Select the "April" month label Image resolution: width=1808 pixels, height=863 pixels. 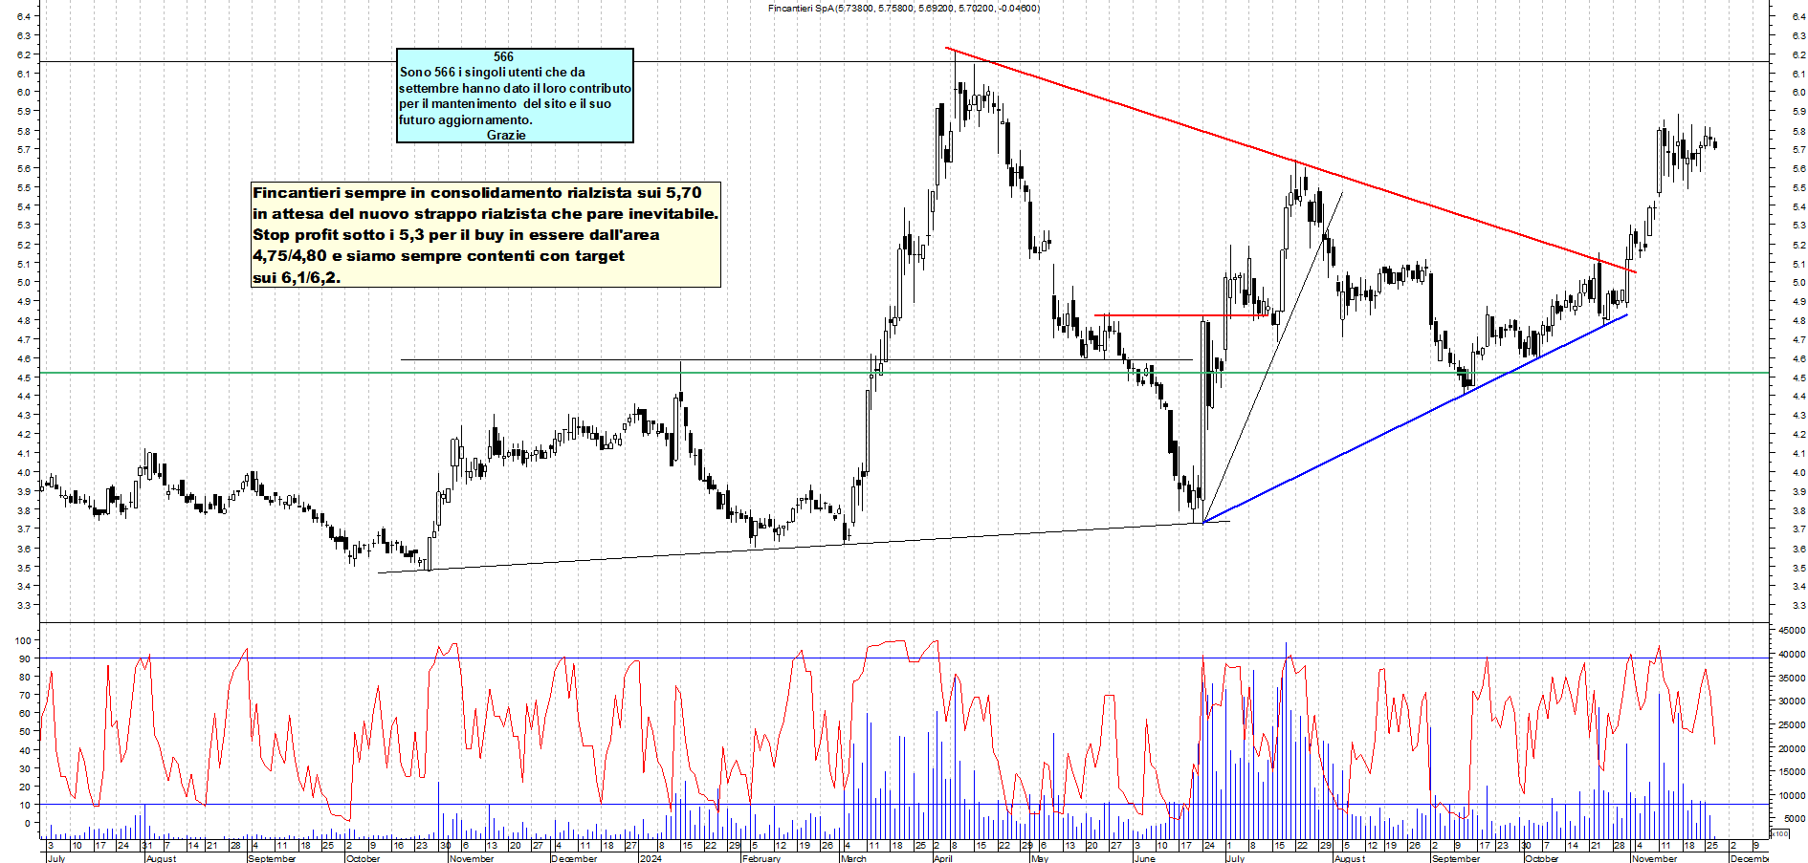(x=942, y=858)
